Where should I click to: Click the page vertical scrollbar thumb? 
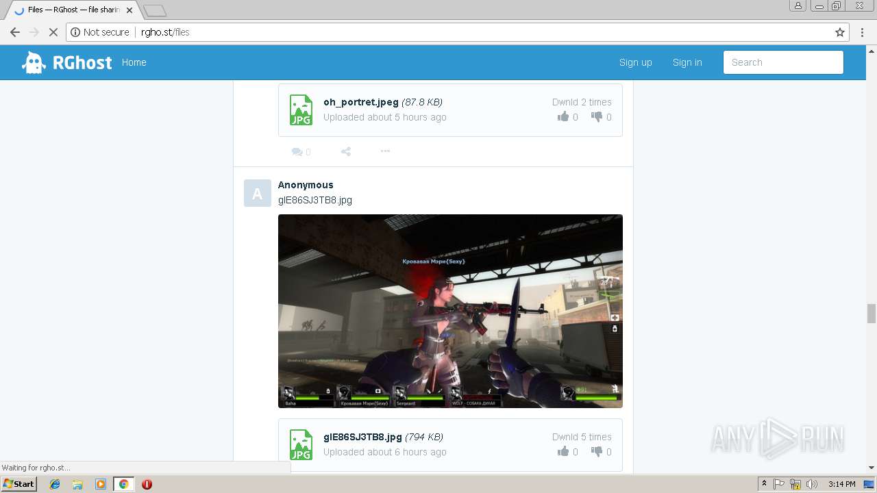click(x=872, y=313)
